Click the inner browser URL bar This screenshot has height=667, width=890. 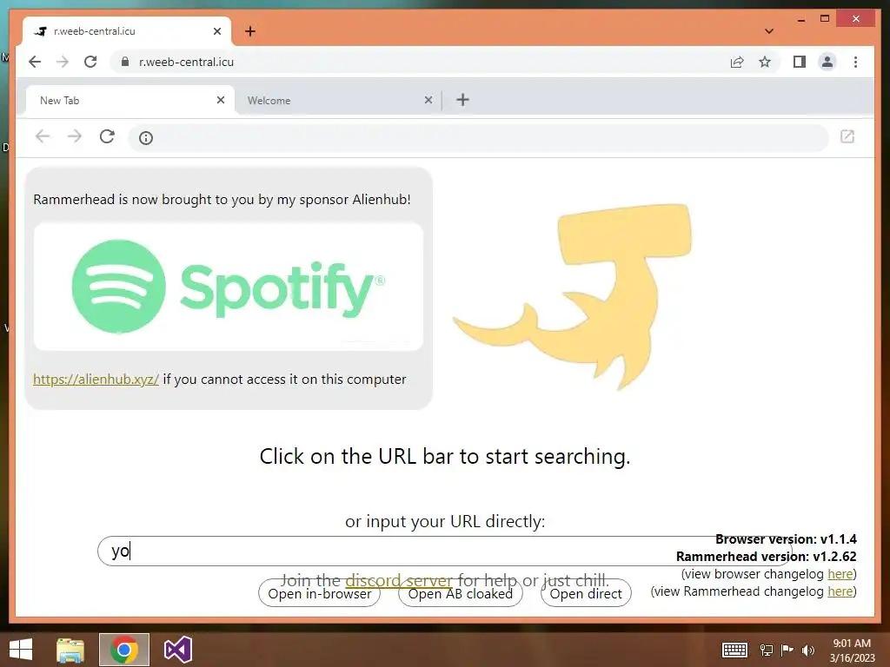pyautogui.click(x=478, y=138)
